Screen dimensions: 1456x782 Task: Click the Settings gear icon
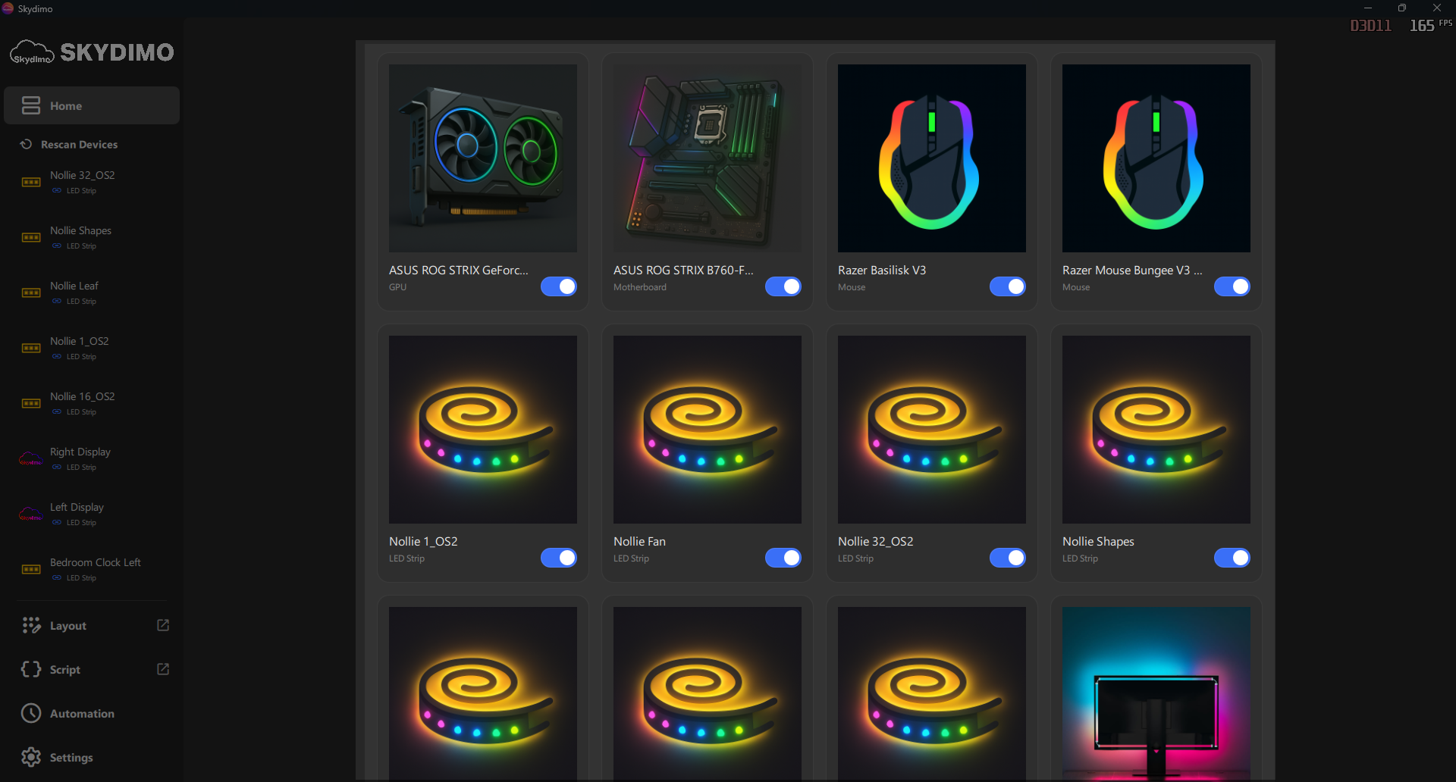[x=31, y=757]
